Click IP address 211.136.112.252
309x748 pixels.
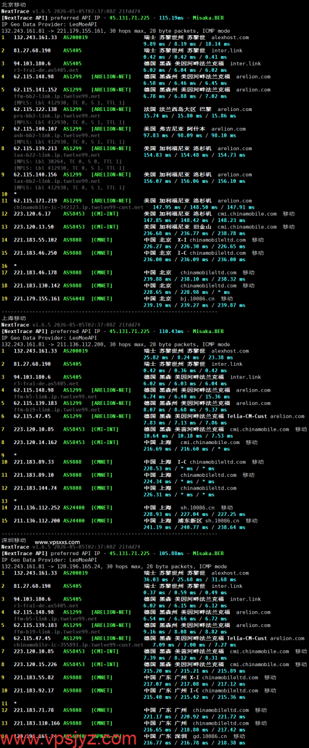click(37, 508)
